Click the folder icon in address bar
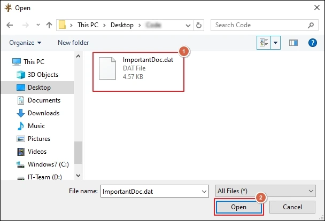The width and height of the screenshot is (325, 221). point(63,25)
